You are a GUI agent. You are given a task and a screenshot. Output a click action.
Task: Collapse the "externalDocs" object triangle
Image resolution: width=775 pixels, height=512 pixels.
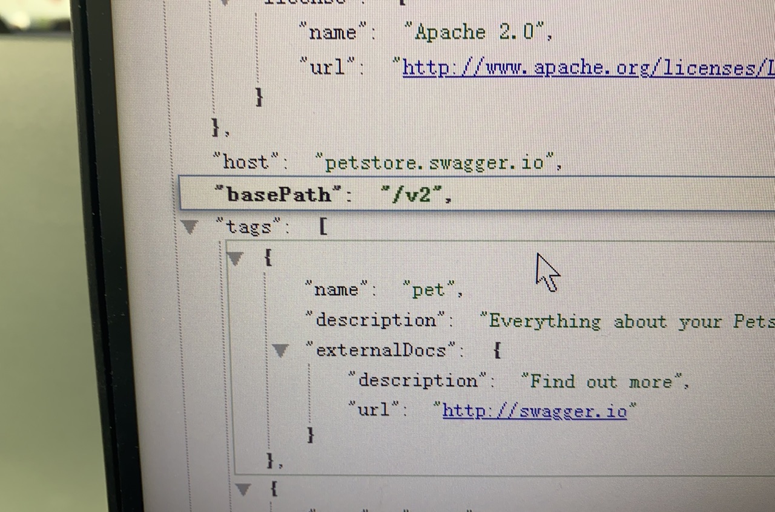click(x=280, y=350)
